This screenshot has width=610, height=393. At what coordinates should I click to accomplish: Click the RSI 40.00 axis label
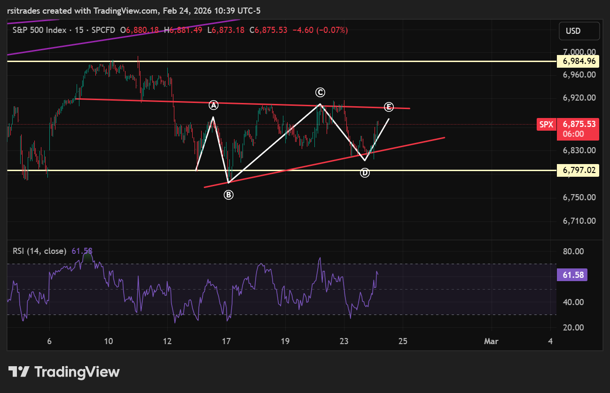tap(573, 302)
